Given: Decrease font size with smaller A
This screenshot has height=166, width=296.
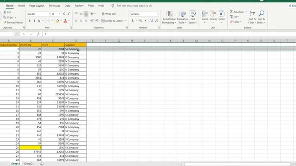Looking at the screenshot, I should 68,14.
